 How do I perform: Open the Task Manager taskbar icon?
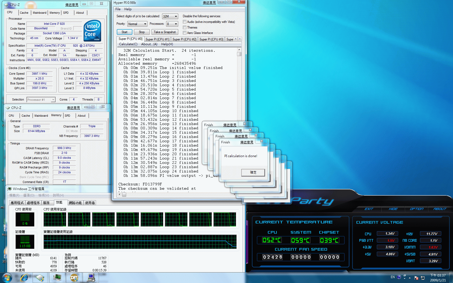pos(57,278)
